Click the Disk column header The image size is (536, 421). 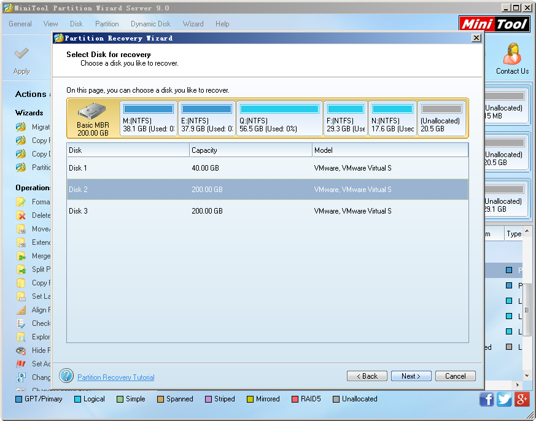[128, 150]
